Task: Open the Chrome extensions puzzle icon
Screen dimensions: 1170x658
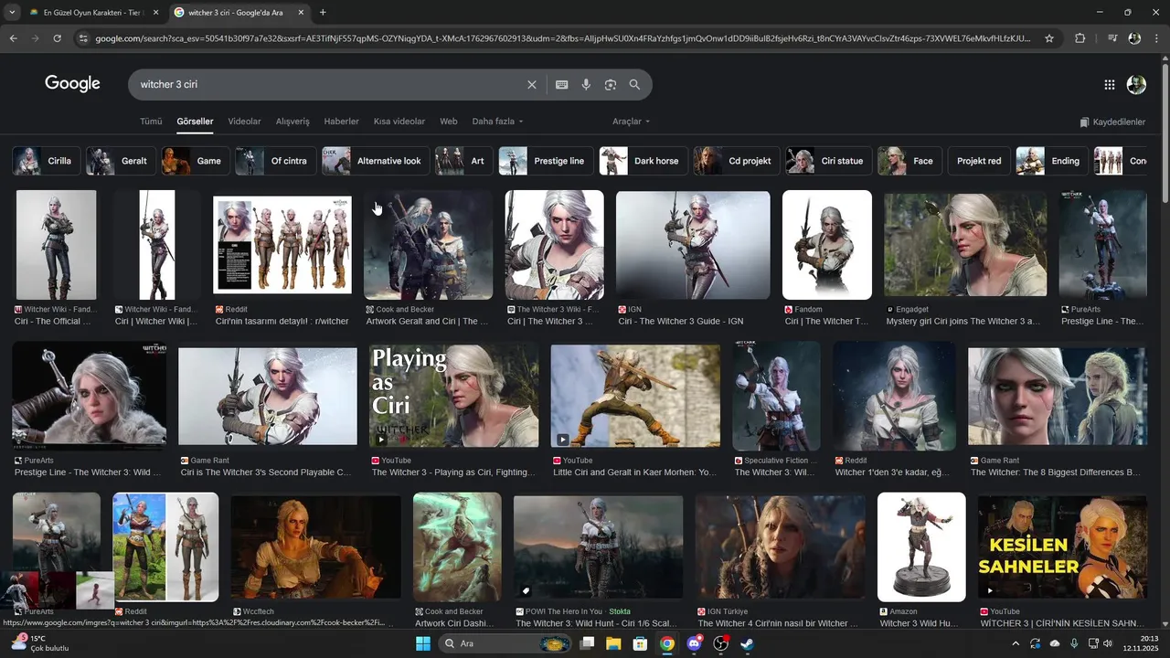Action: pyautogui.click(x=1080, y=38)
